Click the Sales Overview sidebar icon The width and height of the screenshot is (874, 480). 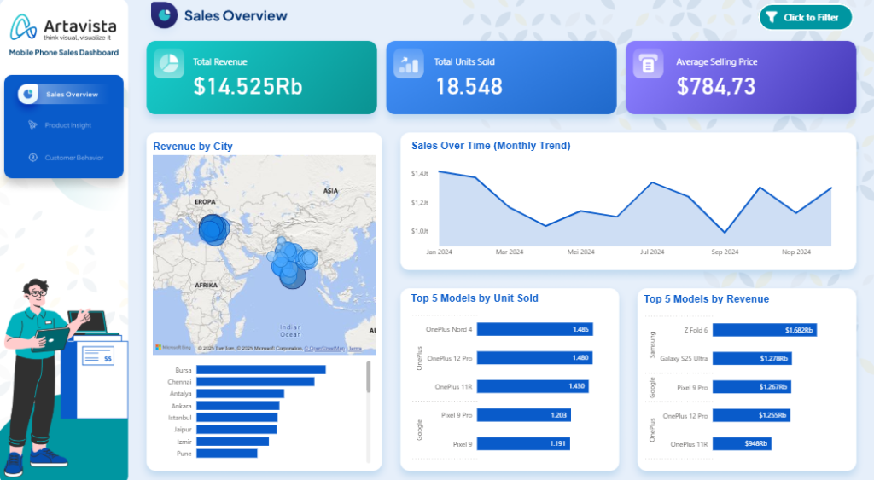[28, 94]
